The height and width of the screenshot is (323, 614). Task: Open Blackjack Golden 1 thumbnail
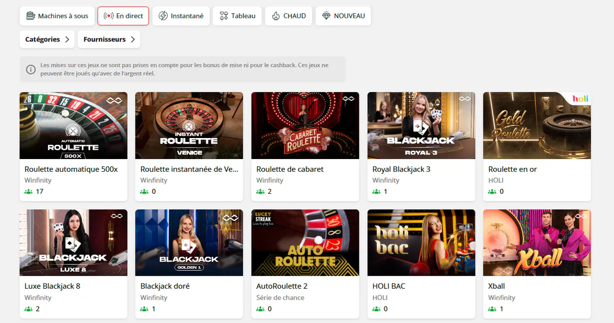coord(189,243)
